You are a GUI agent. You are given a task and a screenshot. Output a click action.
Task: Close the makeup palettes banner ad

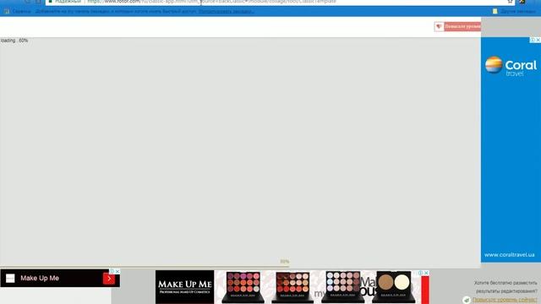(x=426, y=273)
